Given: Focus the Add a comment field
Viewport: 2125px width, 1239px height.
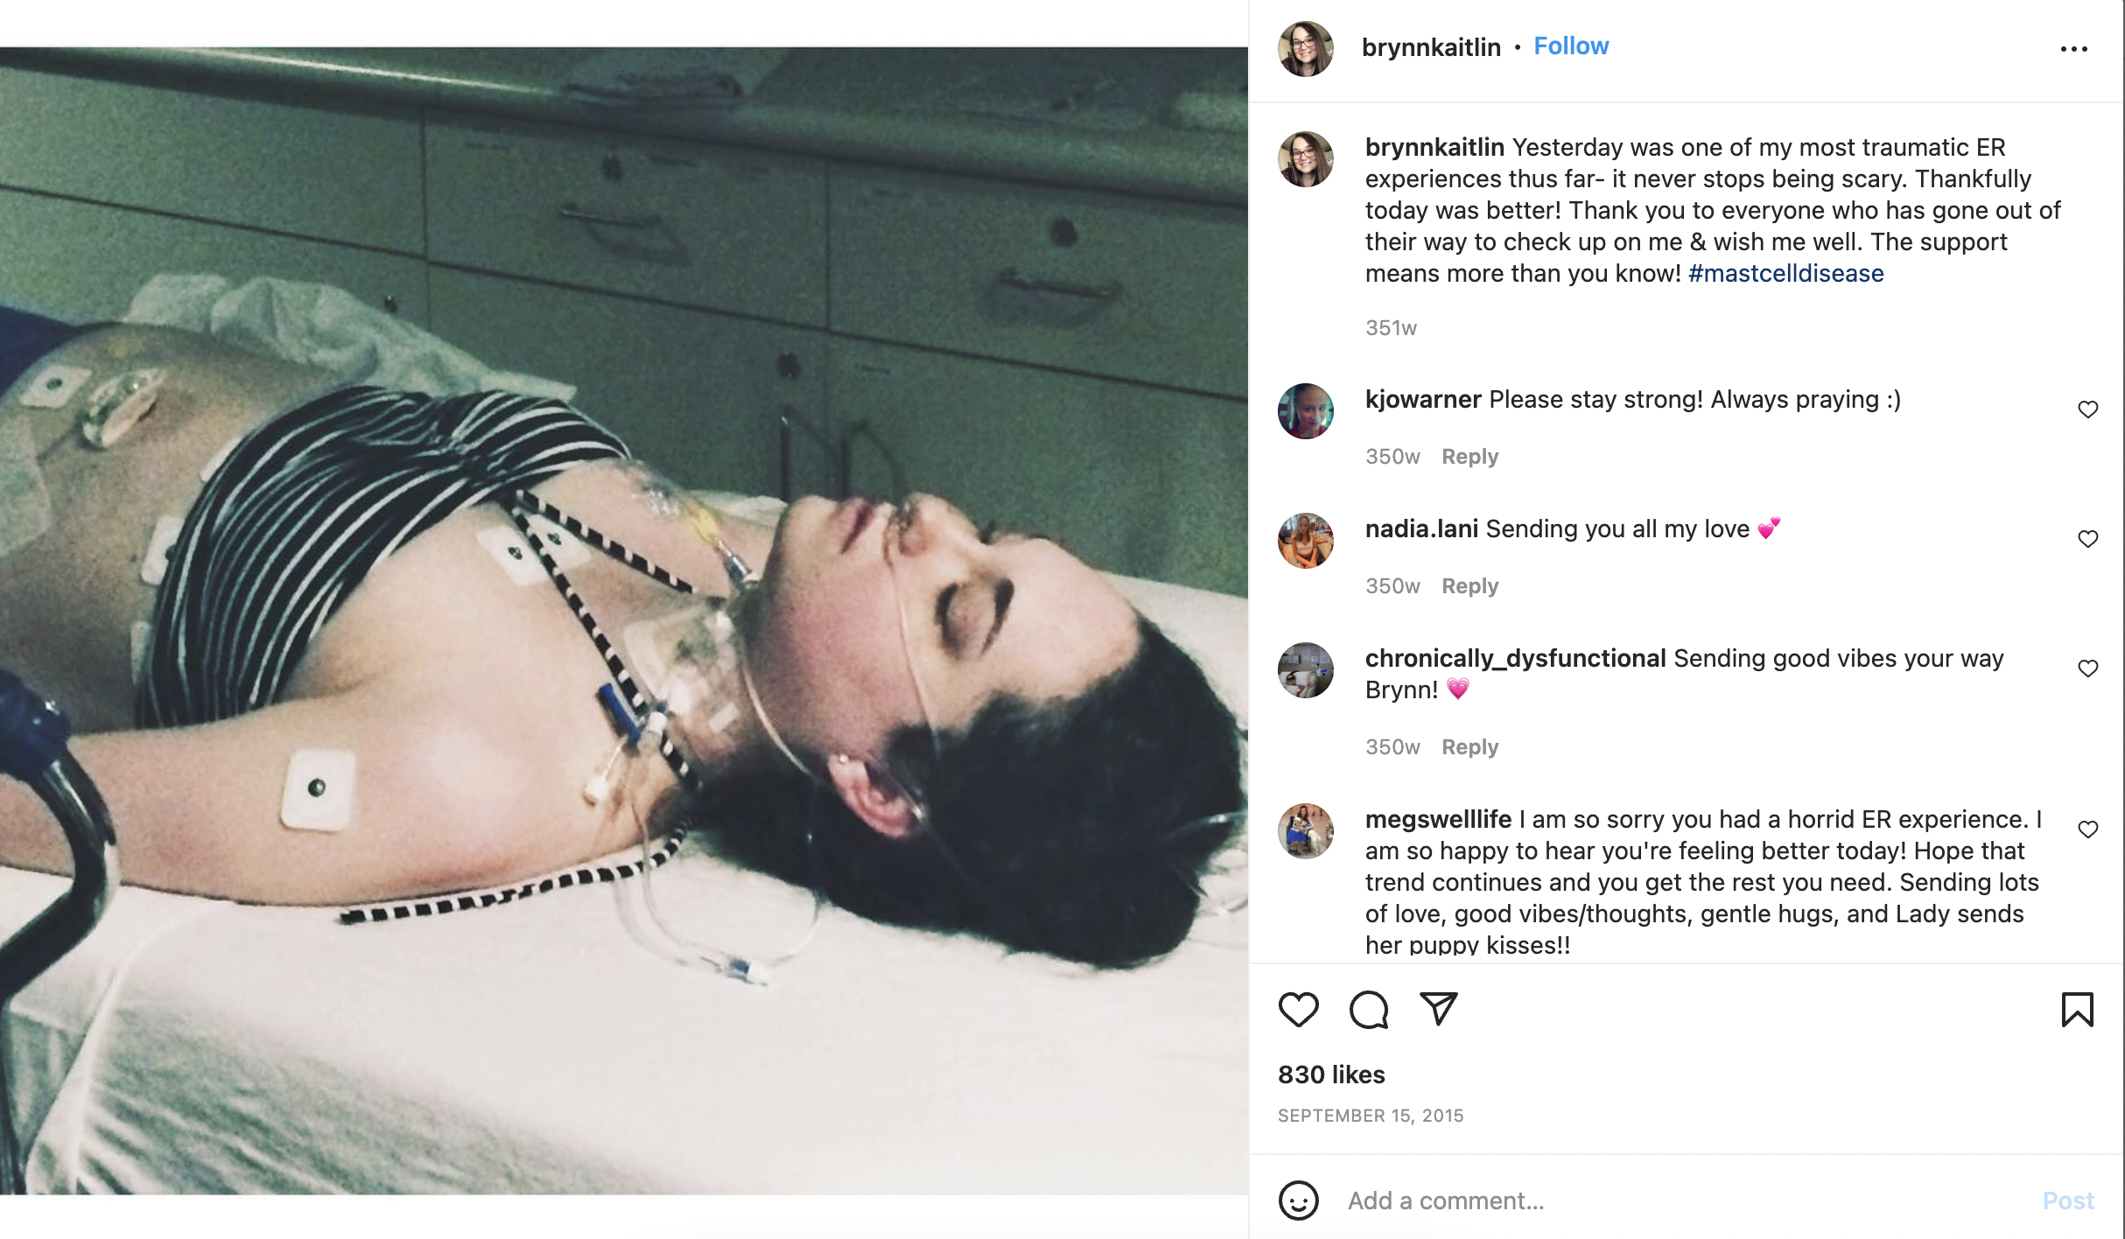Looking at the screenshot, I should tap(1680, 1200).
